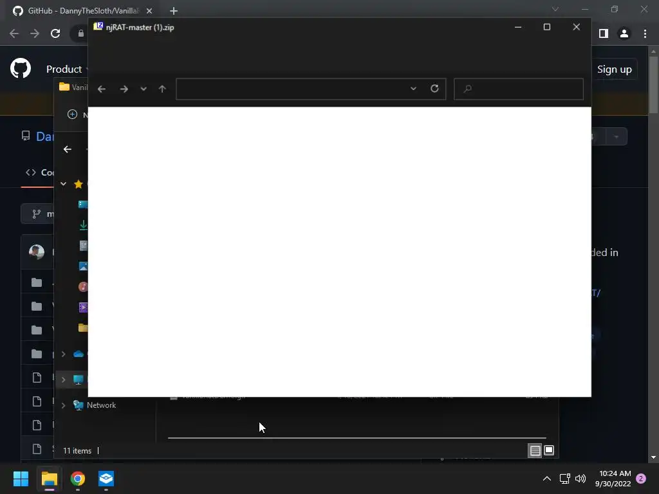Click the committer avatar on GitHub
This screenshot has width=659, height=494.
point(37,252)
